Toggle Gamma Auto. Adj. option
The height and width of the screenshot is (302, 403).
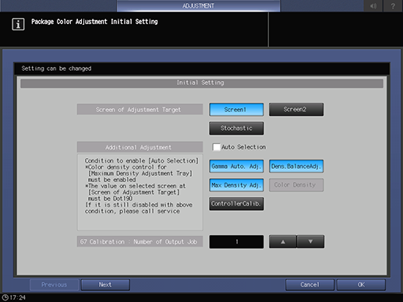[236, 167]
